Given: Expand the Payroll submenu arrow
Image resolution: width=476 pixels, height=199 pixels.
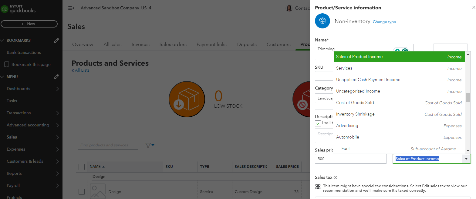Looking at the screenshot, I should point(57,186).
